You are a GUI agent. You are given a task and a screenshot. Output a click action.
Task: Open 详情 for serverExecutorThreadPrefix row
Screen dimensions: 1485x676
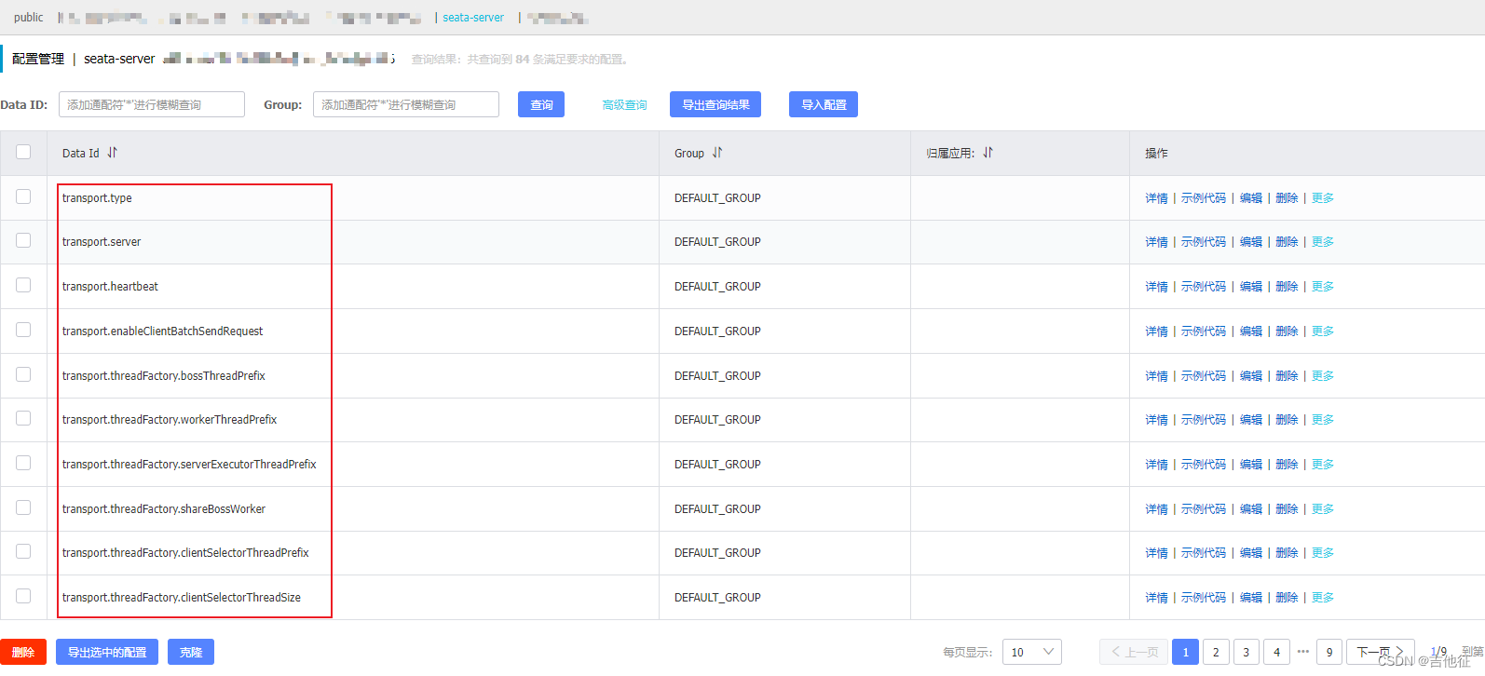click(x=1156, y=464)
